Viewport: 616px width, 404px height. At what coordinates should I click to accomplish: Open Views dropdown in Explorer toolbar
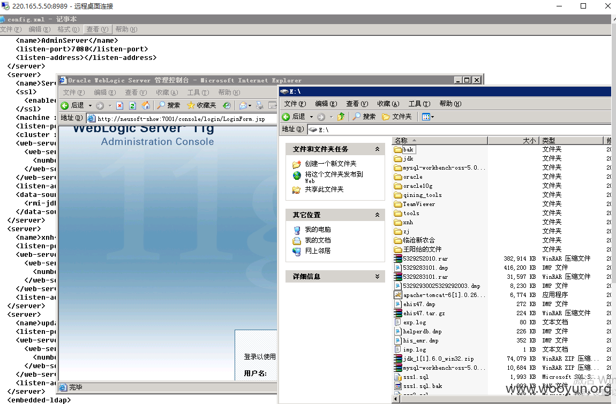coord(428,117)
